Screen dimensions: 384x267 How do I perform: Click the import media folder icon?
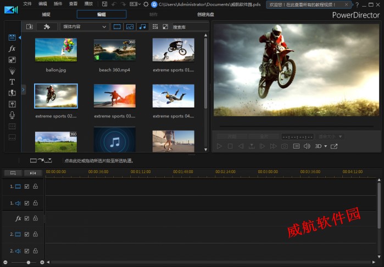(x=29, y=26)
